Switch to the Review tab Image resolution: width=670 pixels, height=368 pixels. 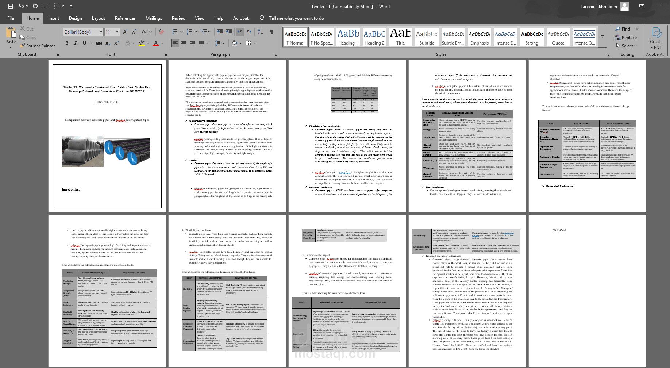tap(178, 18)
